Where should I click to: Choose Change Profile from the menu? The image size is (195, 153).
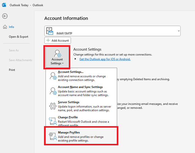pyautogui.click(x=81, y=121)
